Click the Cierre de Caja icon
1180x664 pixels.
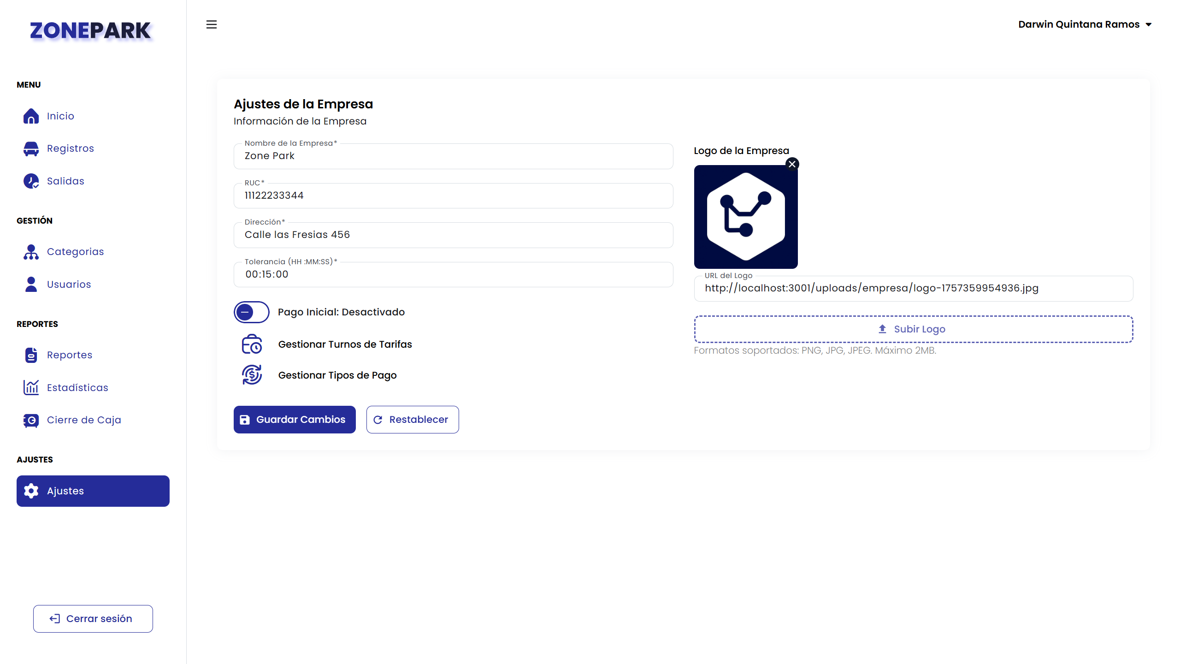[x=31, y=420]
